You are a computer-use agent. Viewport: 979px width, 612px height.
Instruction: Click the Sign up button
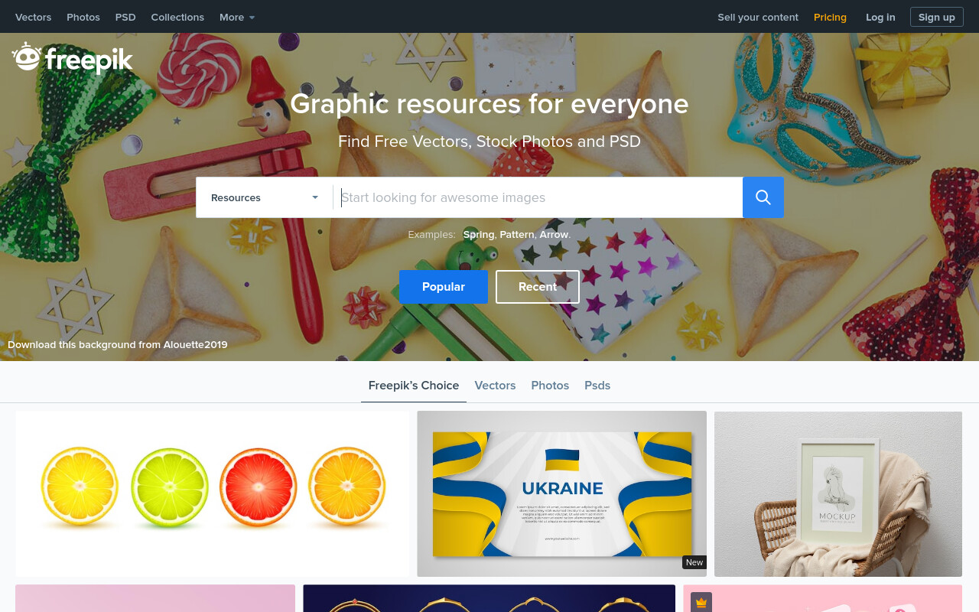tap(937, 17)
